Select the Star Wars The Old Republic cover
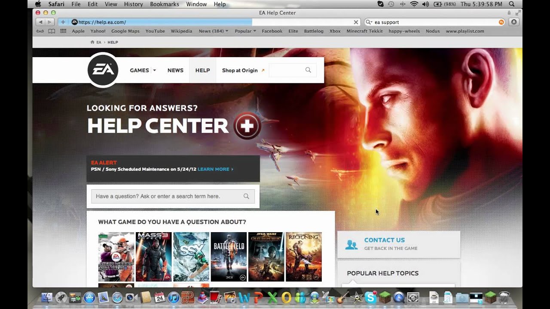 (266, 257)
